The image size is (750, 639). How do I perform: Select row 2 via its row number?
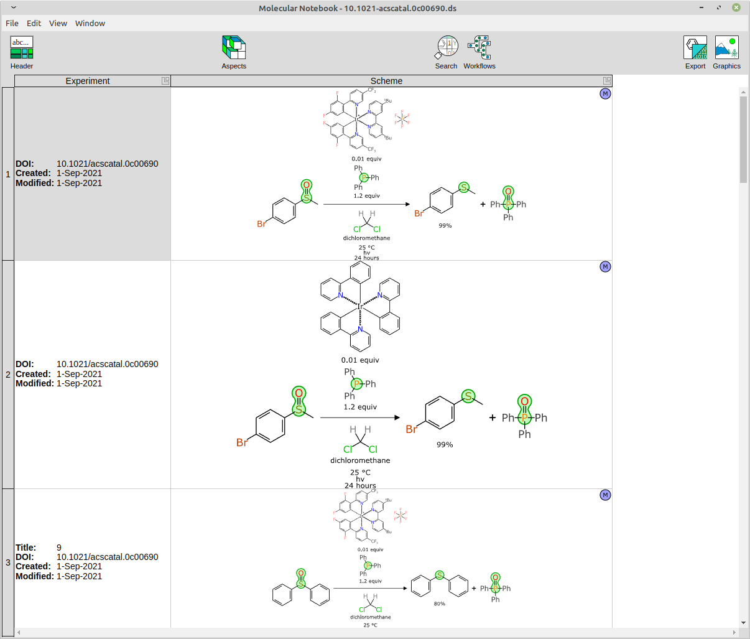pyautogui.click(x=7, y=375)
